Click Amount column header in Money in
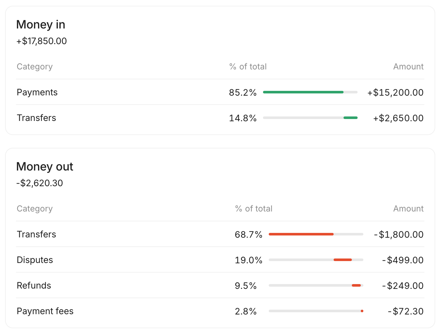This screenshot has height=334, width=441. [408, 67]
